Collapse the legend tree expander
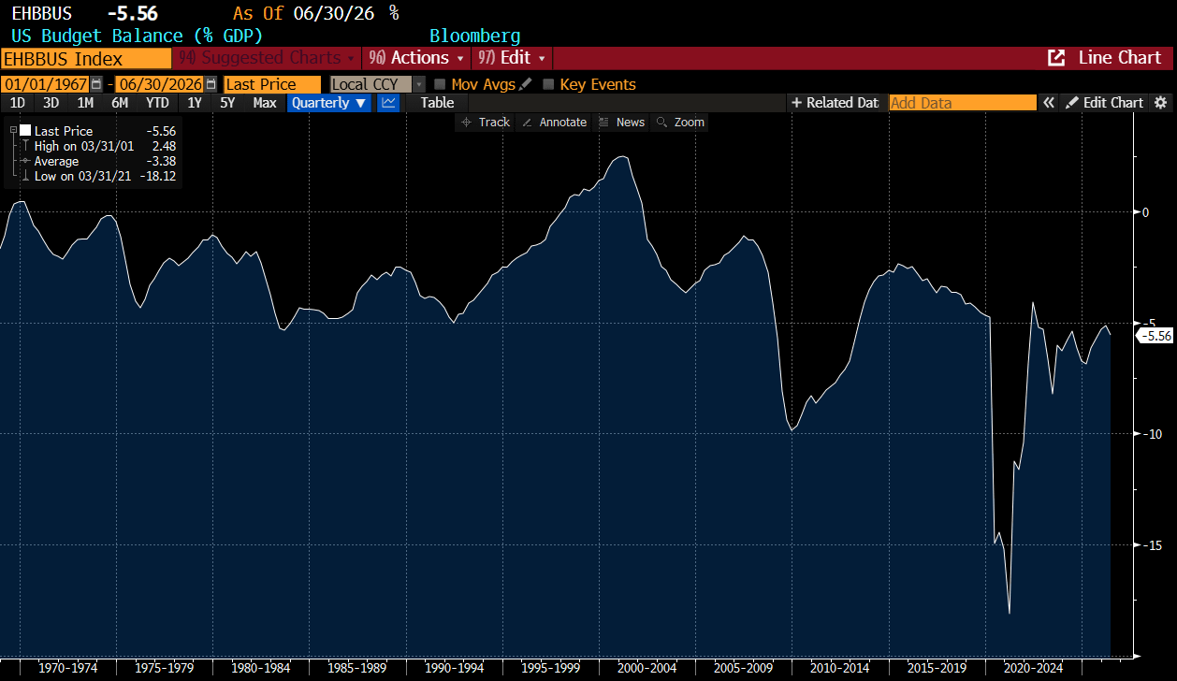Screen dimensions: 1177x681 13,131
